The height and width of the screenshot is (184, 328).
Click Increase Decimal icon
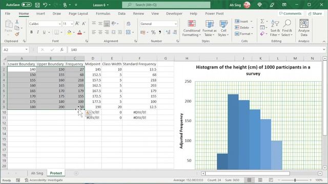pyautogui.click(x=168, y=32)
